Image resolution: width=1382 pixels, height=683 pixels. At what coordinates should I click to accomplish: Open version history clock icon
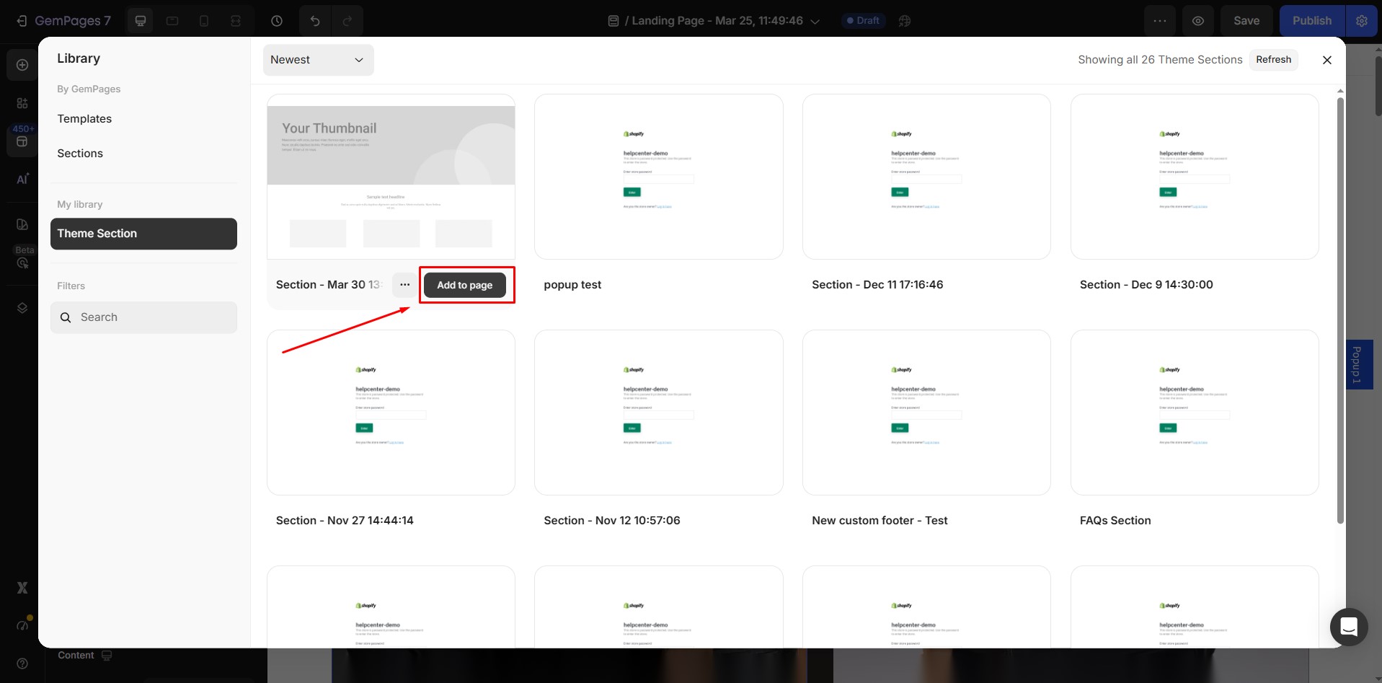click(x=277, y=21)
